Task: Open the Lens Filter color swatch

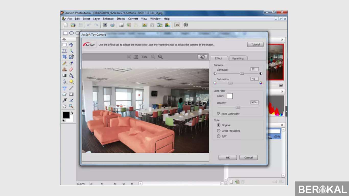Action: point(230,96)
